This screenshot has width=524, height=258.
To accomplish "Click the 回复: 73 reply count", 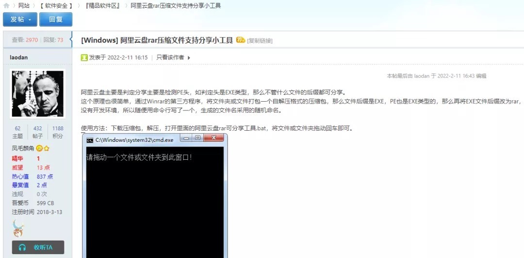I will (53, 40).
